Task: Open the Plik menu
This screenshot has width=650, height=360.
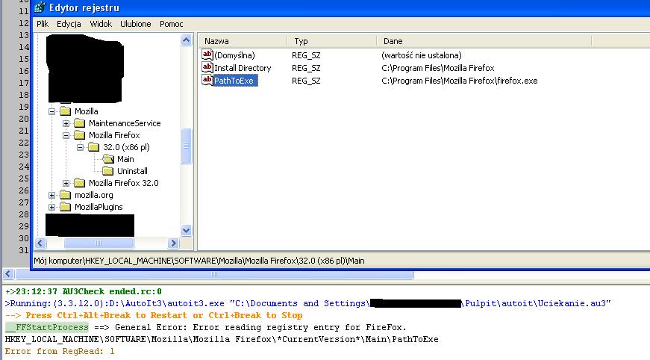Action: [x=43, y=24]
